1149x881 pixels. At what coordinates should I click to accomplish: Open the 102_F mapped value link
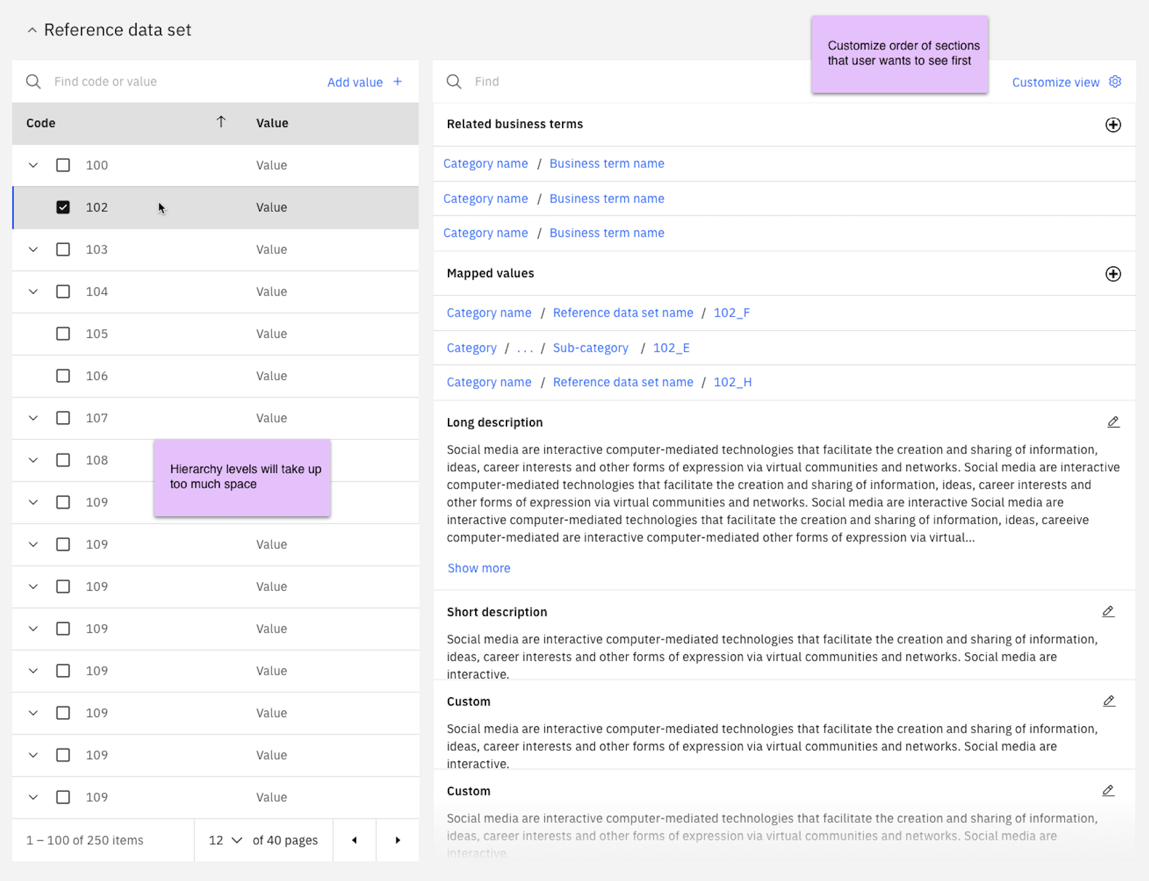[732, 313]
